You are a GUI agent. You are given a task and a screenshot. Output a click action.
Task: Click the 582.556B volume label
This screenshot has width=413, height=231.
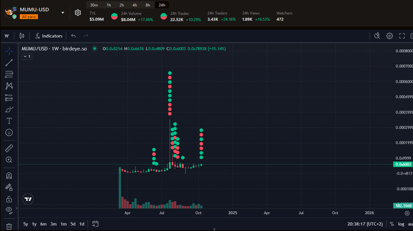403,206
